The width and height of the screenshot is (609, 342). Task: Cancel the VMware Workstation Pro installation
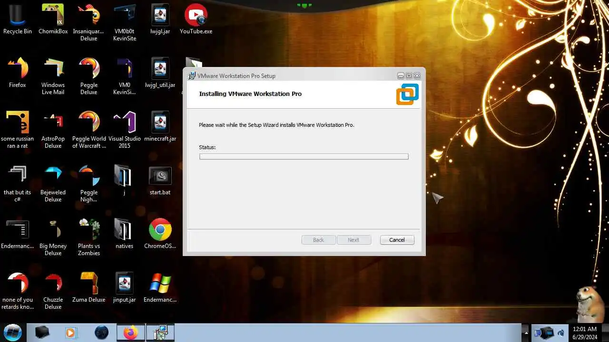tap(397, 240)
